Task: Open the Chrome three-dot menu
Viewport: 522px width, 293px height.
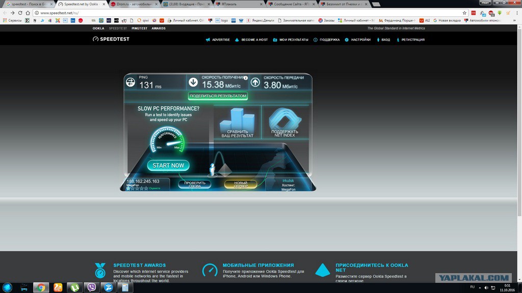Action: [517, 13]
